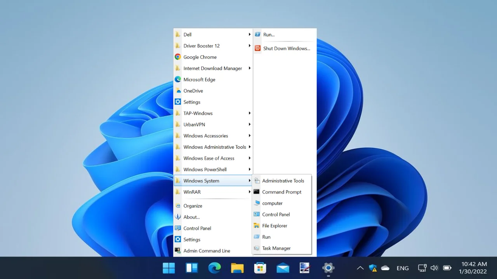Click the Shut Down Windows red icon
497x279 pixels.
click(257, 48)
